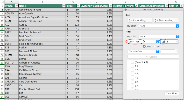
Task: Open the Symbol column filter dropdown
Action: pos(17,6)
